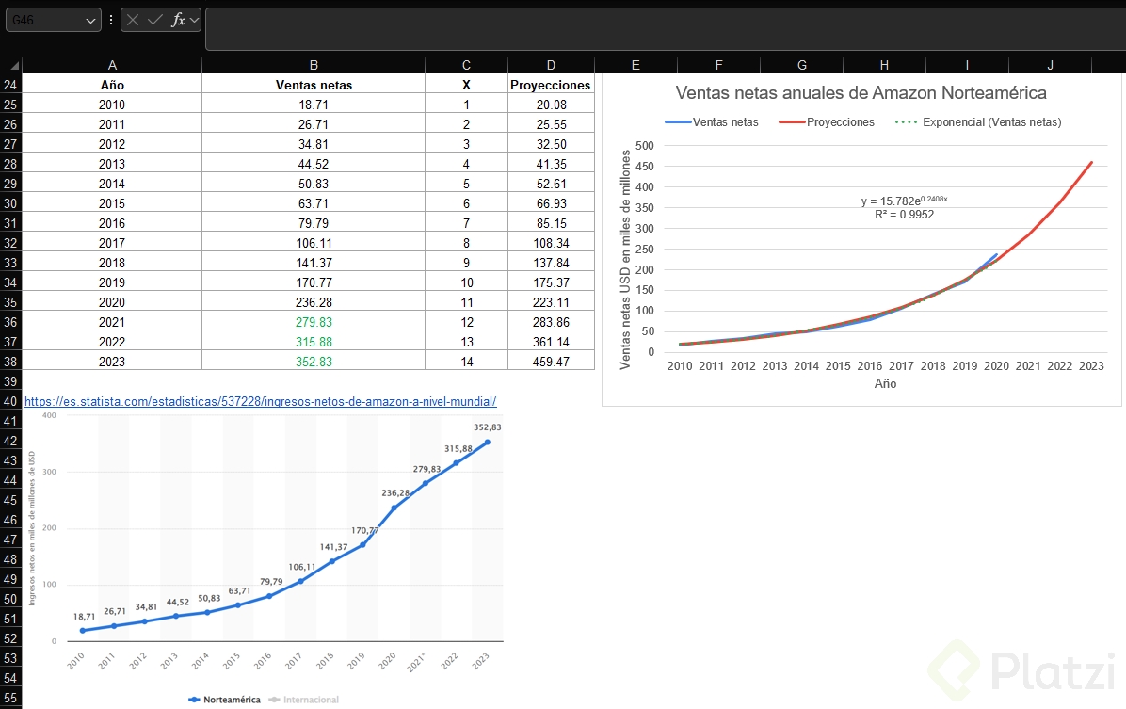Image resolution: width=1126 pixels, height=709 pixels.
Task: Select green cell with value 315.88
Action: tap(314, 342)
